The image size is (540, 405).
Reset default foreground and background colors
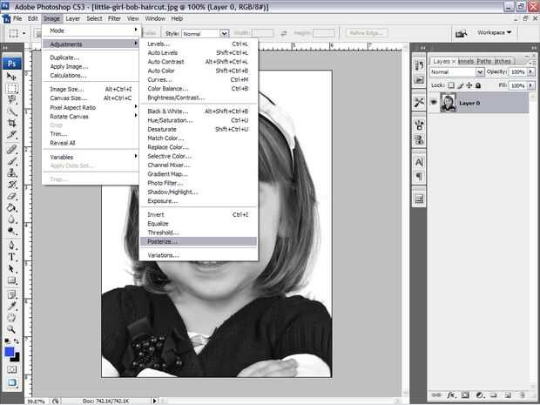(x=7, y=341)
